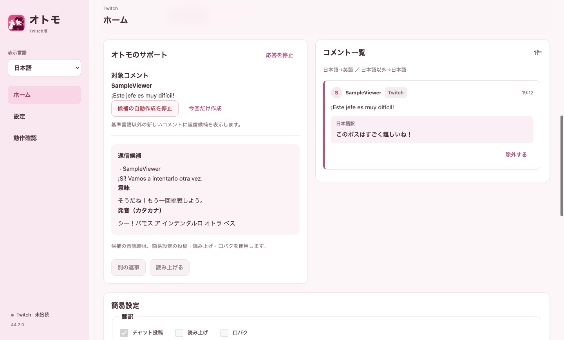This screenshot has height=340, width=564.
Task: Open the 表示言語 language dropdown
Action: click(44, 68)
